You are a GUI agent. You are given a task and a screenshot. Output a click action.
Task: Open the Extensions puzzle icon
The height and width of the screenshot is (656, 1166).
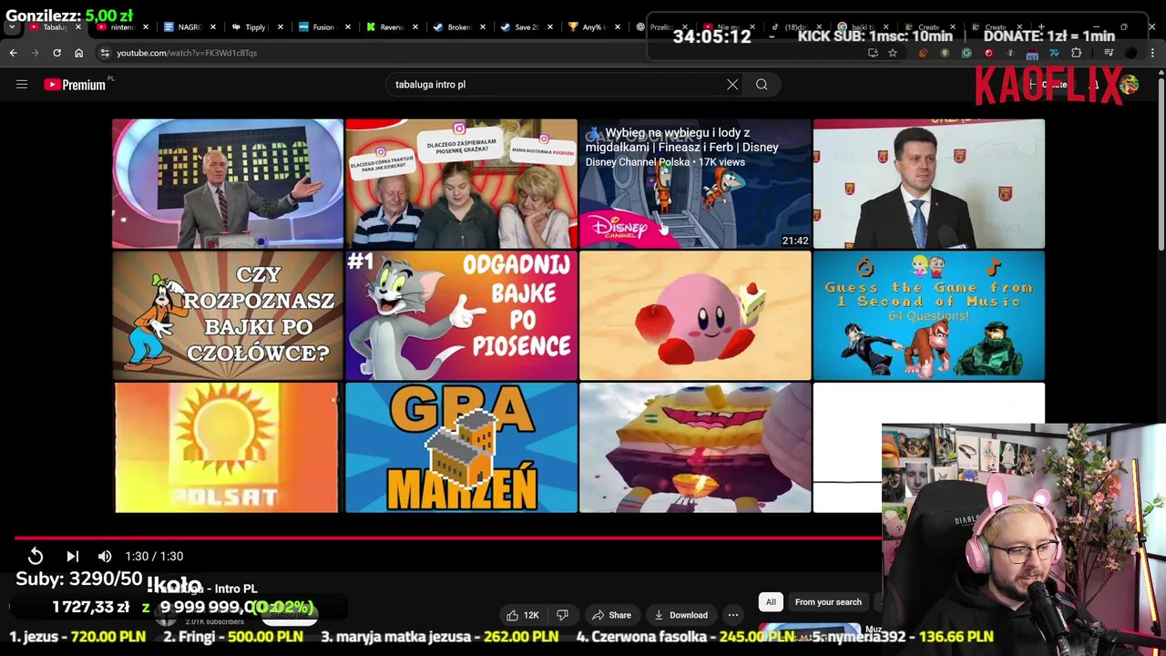(x=1076, y=53)
